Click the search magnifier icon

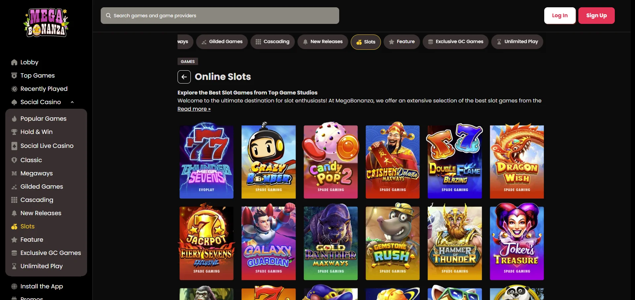click(108, 16)
